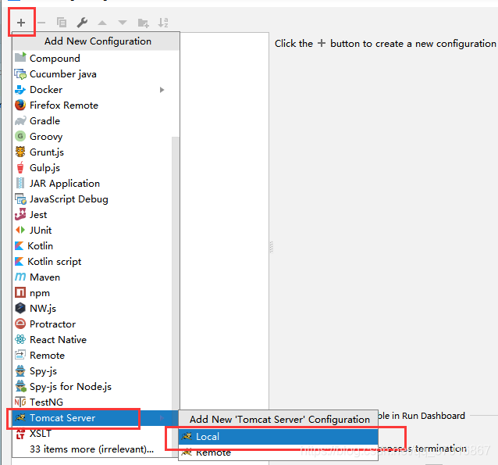Select Kotlin script configuration

[x=92, y=262]
